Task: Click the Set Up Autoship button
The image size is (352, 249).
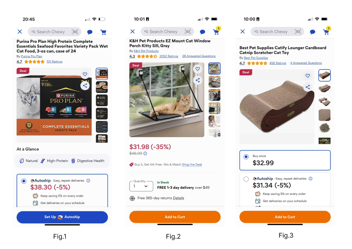Action: coord(62,217)
